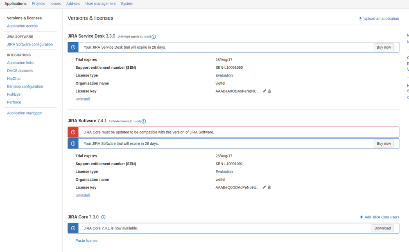Viewport: 409px width, 252px height.
Task: Click info icon in Service Desk trial expiry banner
Action: click(73, 47)
